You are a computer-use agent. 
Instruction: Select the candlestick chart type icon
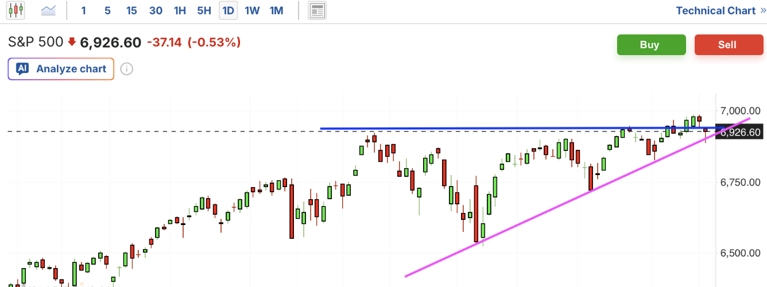click(x=16, y=10)
